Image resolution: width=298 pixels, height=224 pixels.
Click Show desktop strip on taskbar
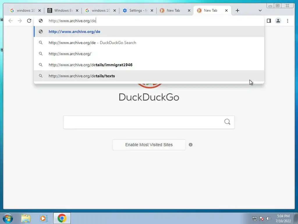(x=296, y=218)
